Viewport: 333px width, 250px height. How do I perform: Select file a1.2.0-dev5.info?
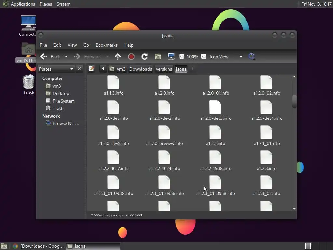(113, 136)
